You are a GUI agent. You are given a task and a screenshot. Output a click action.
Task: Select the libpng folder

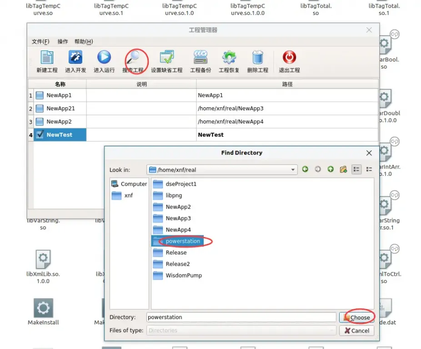[168, 195]
